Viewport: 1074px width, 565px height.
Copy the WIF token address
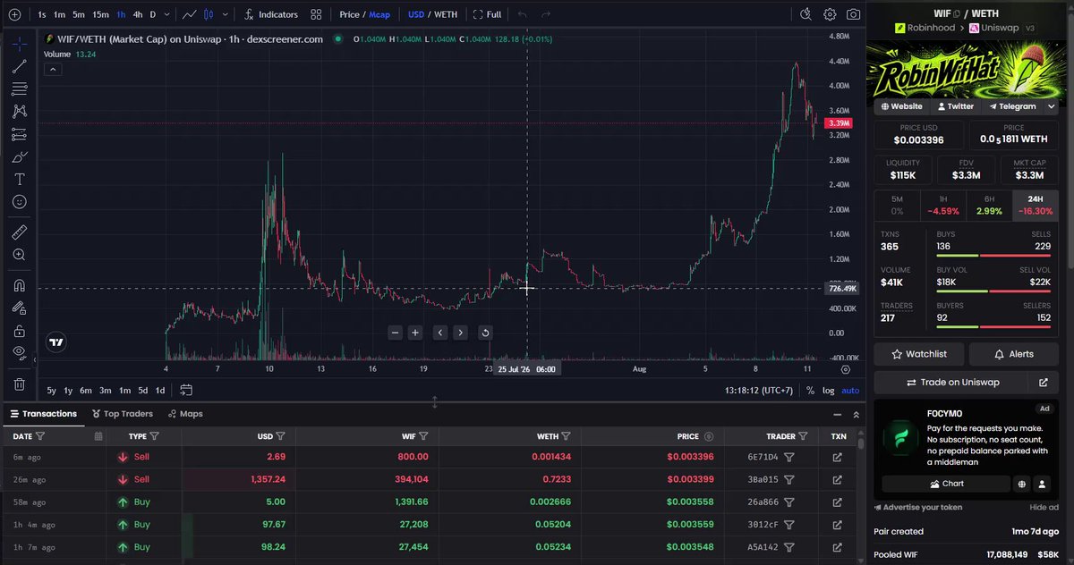957,13
